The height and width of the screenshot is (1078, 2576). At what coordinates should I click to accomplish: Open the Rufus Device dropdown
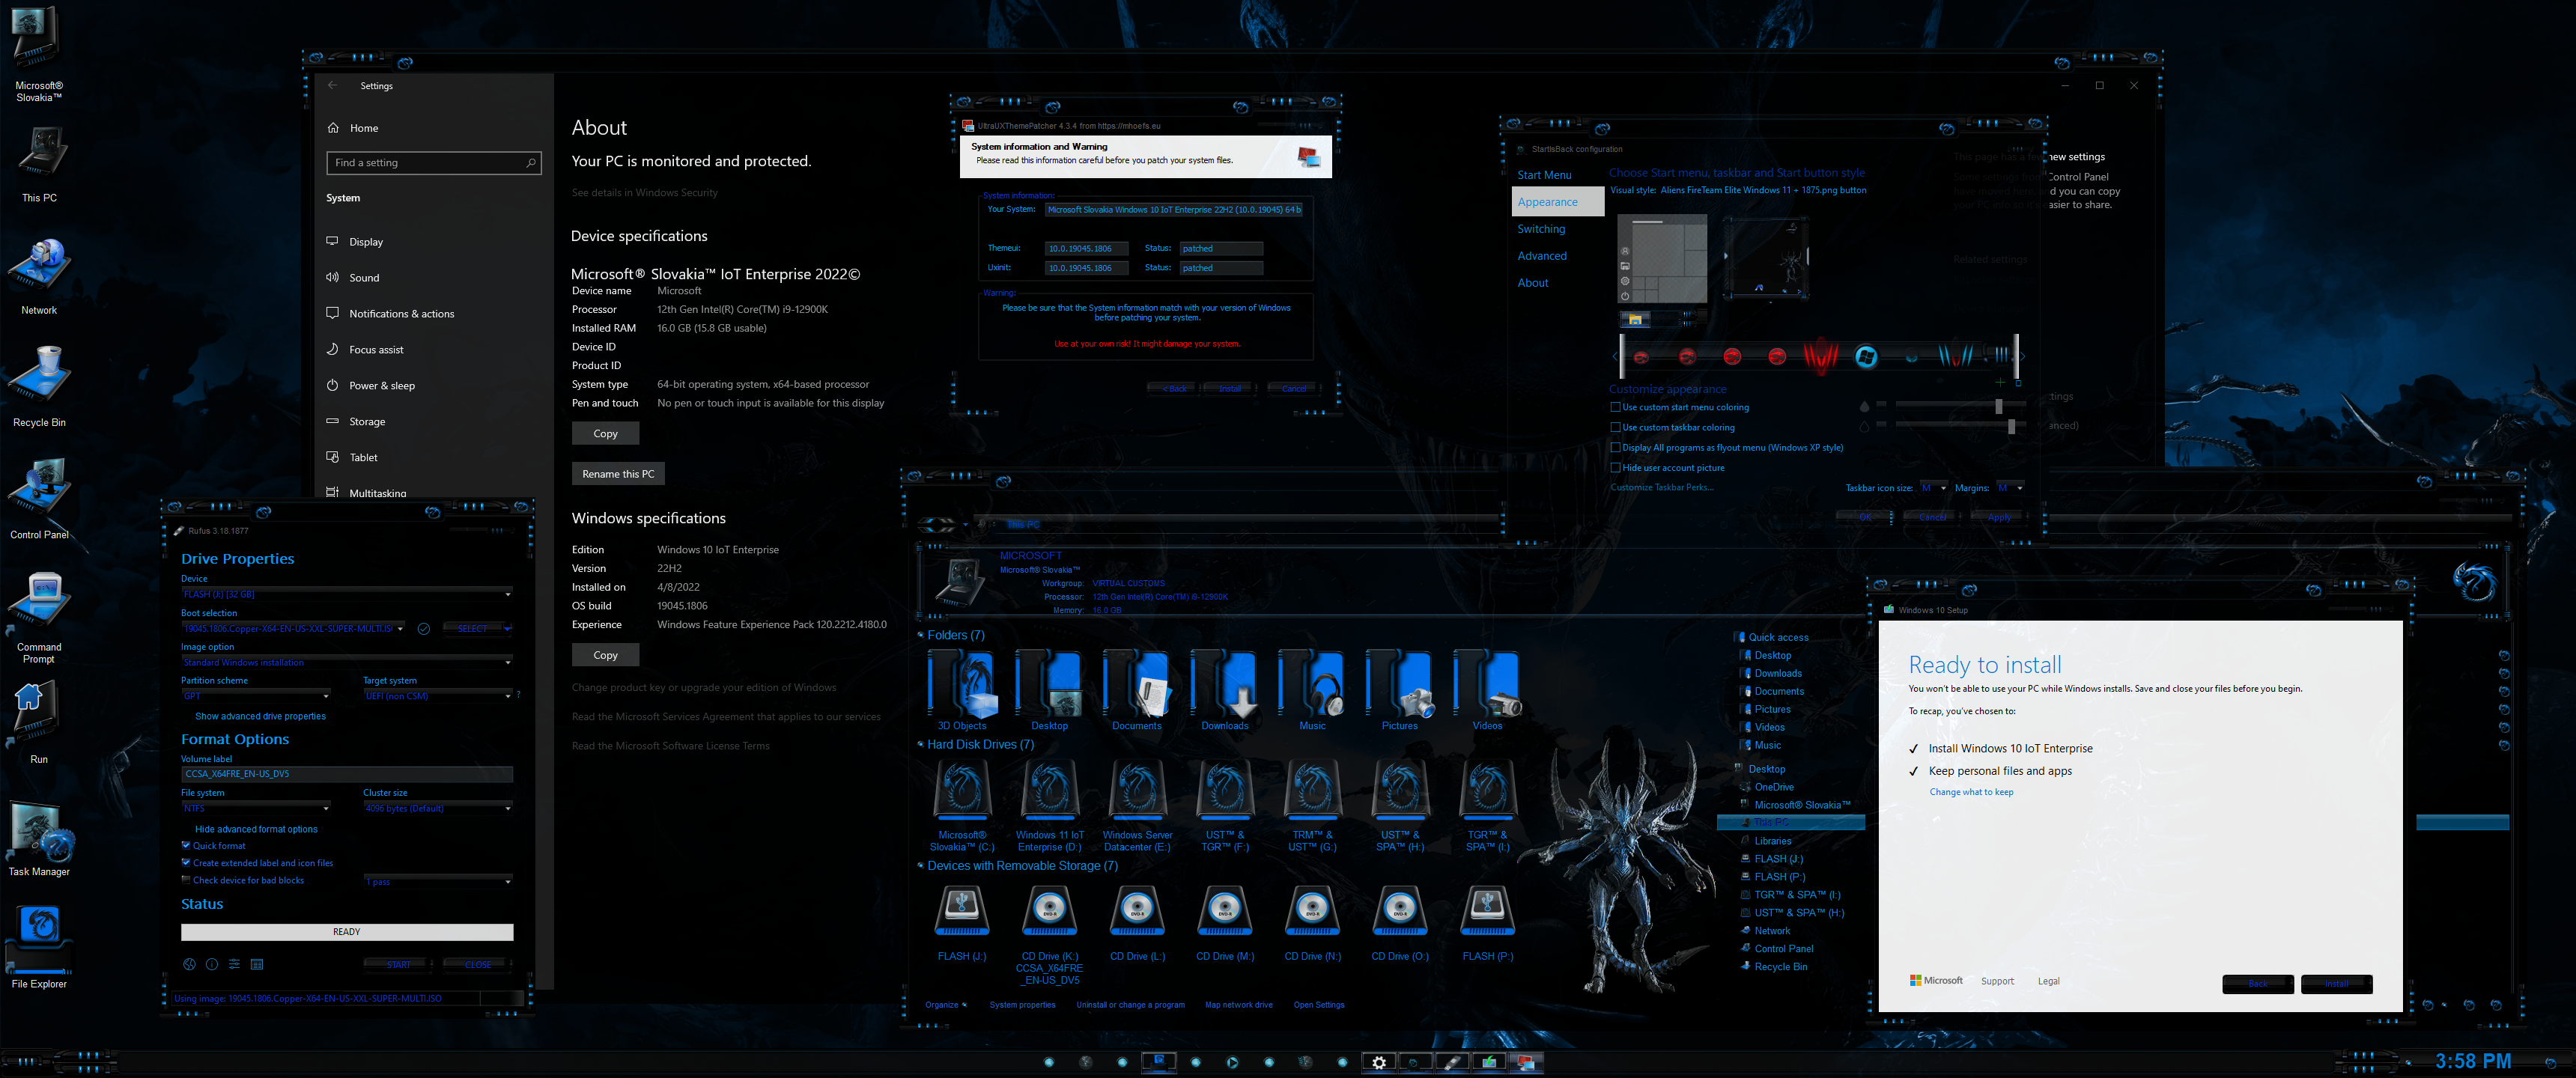point(347,594)
